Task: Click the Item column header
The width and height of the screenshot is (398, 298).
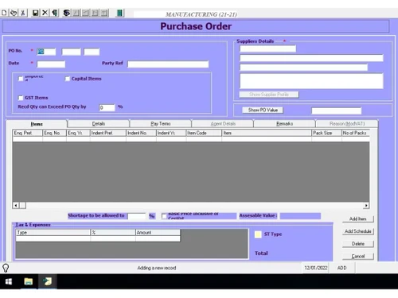Action: pyautogui.click(x=267, y=133)
